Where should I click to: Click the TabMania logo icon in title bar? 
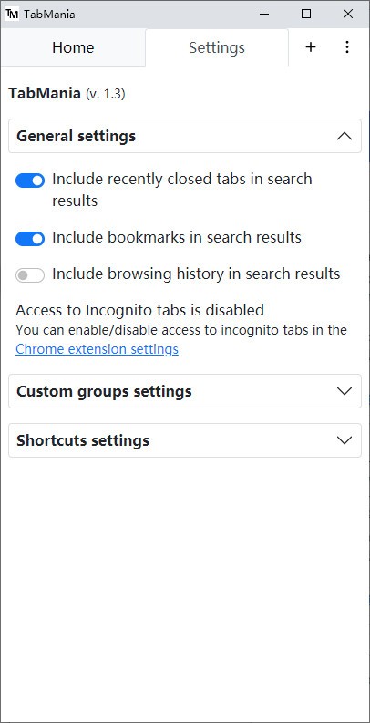tap(12, 15)
